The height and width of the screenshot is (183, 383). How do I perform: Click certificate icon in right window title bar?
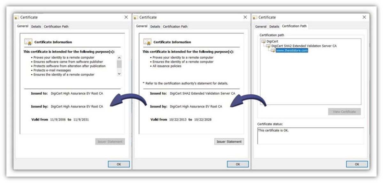(x=255, y=18)
